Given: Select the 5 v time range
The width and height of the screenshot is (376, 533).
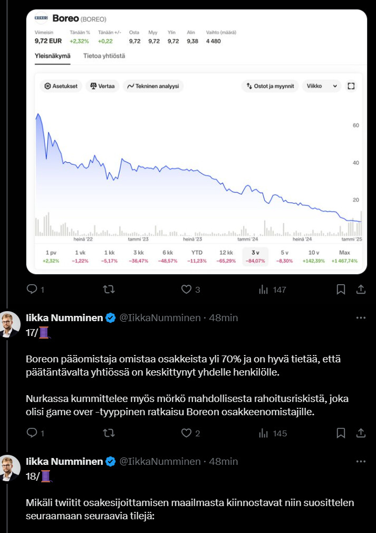Looking at the screenshot, I should click(x=285, y=256).
